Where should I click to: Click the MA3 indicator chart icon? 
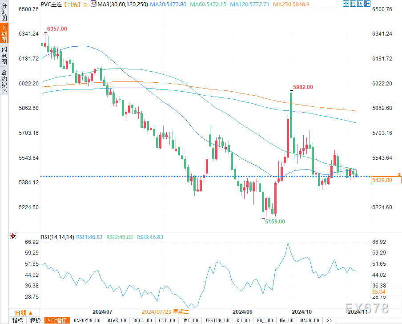click(92, 4)
